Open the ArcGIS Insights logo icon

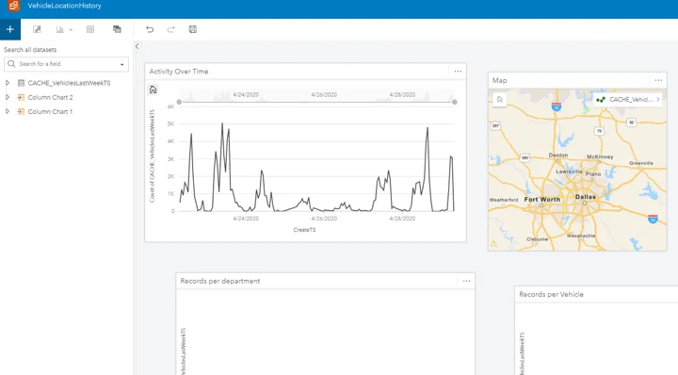[x=13, y=6]
